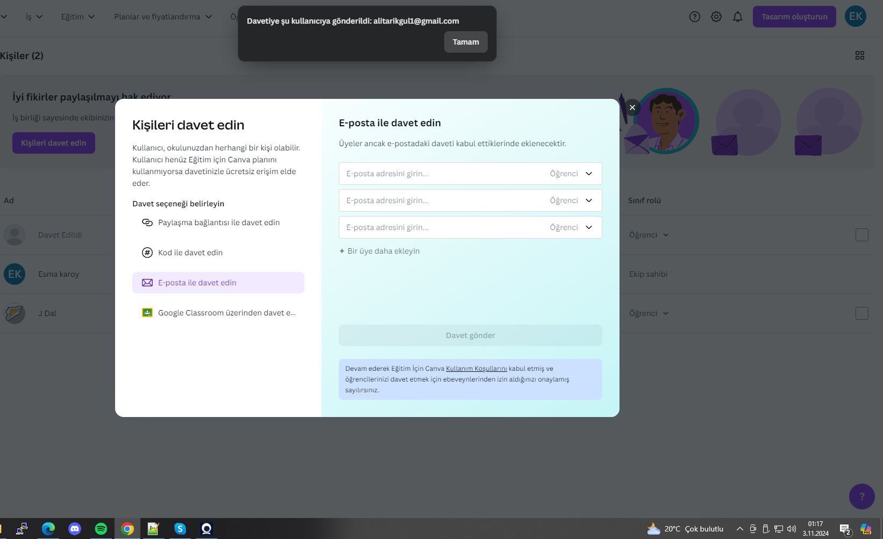Image resolution: width=883 pixels, height=539 pixels.
Task: Open the notifications bell icon
Action: coord(738,17)
